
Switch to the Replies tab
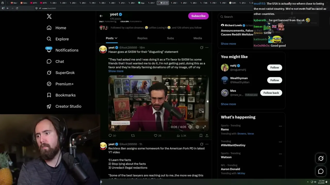click(142, 38)
